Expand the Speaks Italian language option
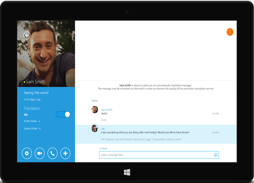 click(x=32, y=129)
